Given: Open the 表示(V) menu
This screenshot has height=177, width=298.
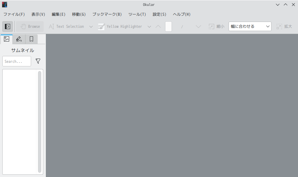Looking at the screenshot, I should pos(38,14).
